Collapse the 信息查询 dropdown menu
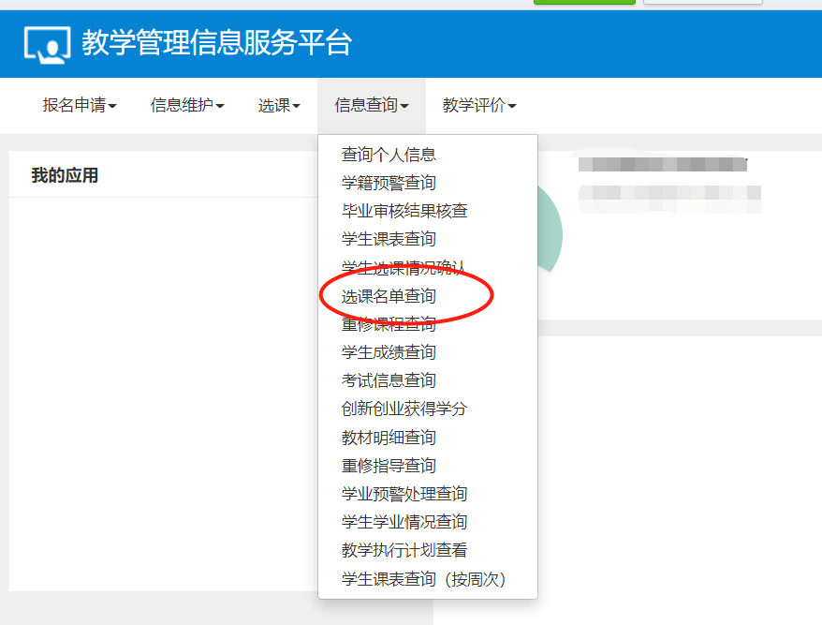This screenshot has height=625, width=822. click(371, 106)
